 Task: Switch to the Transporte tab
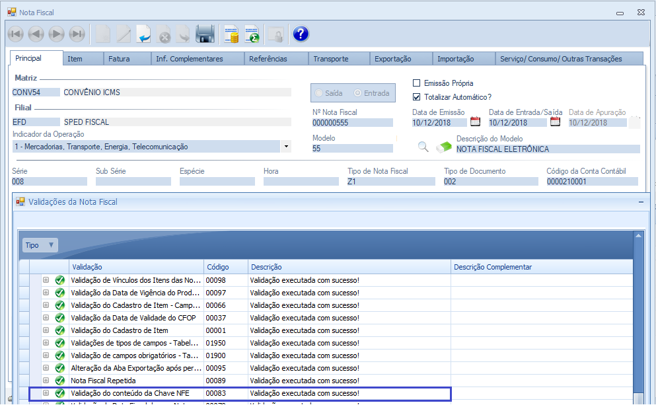331,59
